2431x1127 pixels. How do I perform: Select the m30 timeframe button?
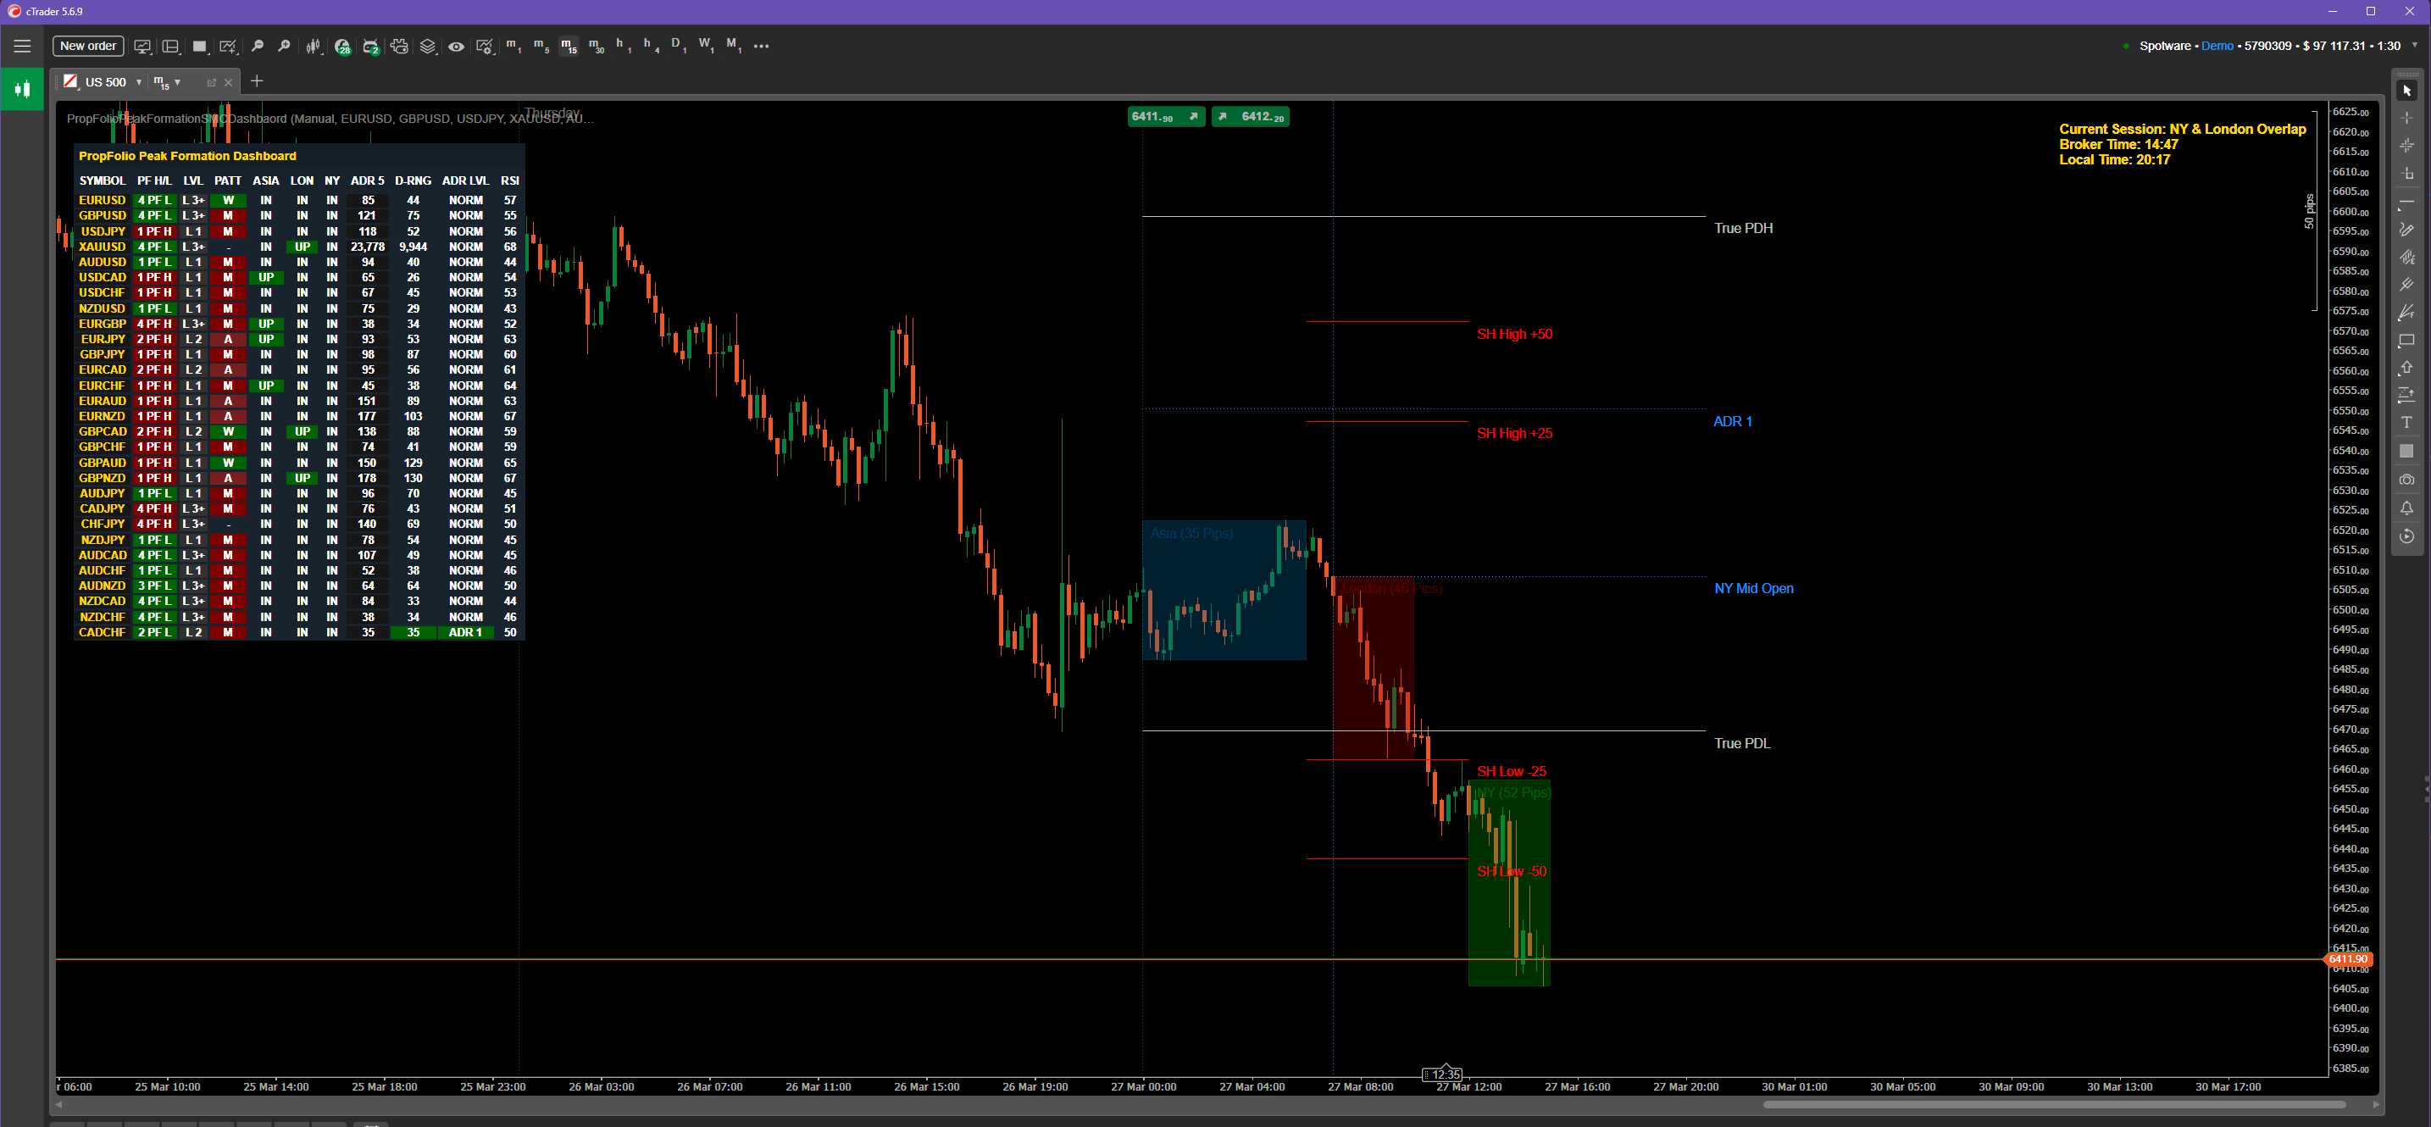[596, 45]
